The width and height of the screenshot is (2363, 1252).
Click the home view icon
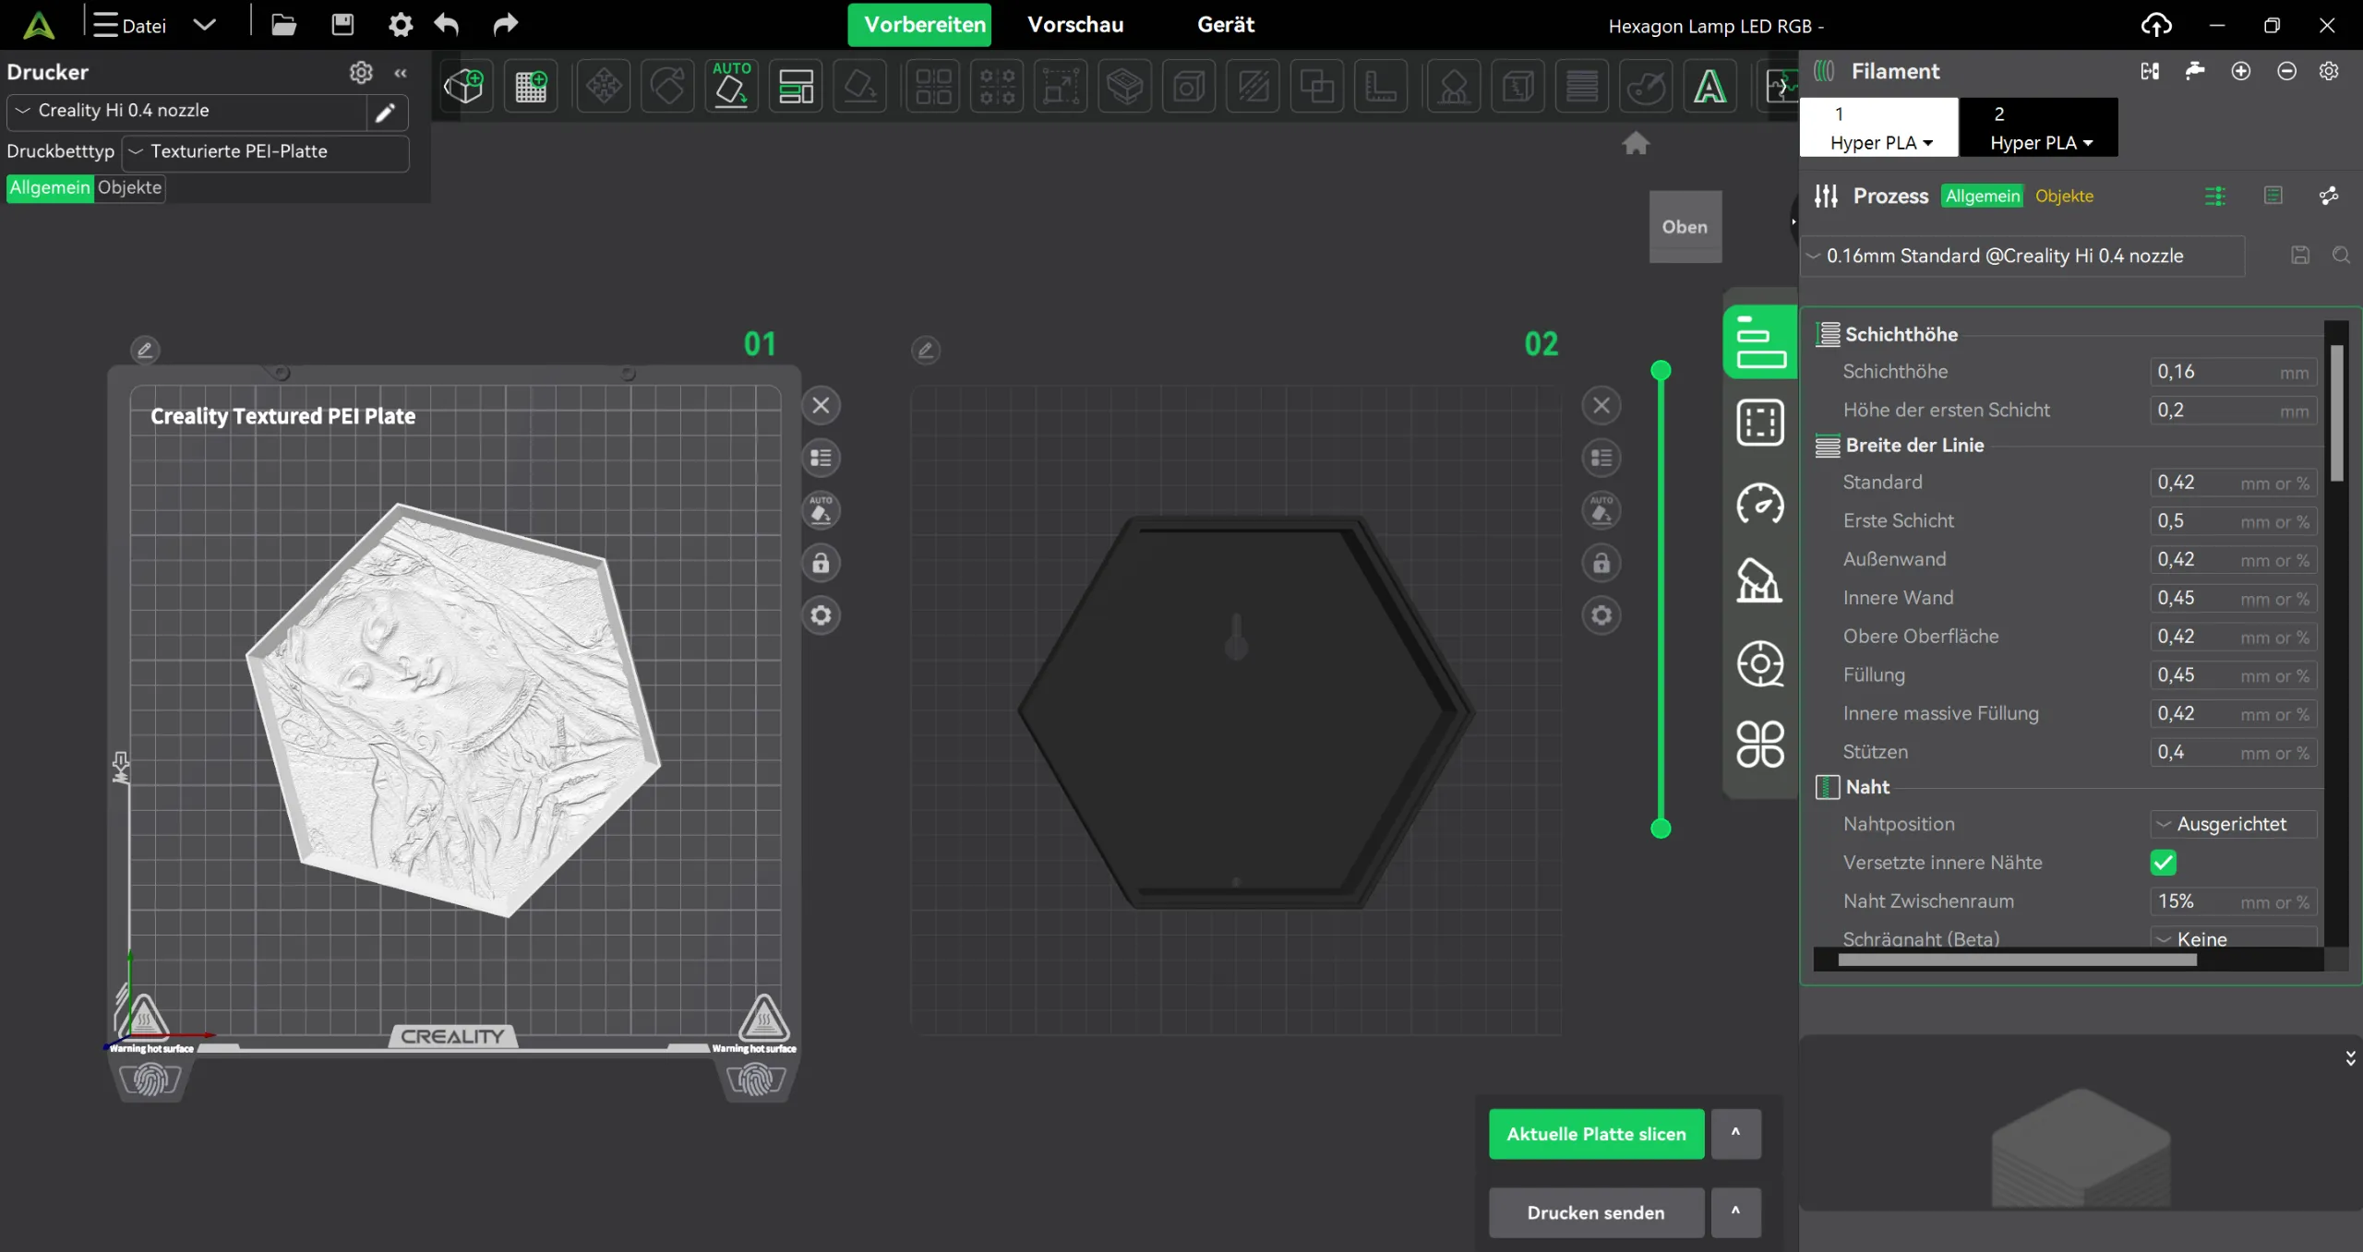(x=1636, y=143)
